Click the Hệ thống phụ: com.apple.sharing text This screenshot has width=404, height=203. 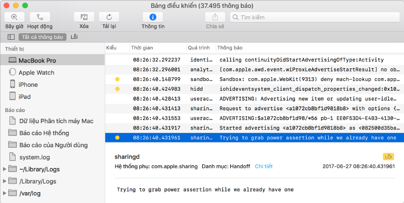(x=156, y=166)
